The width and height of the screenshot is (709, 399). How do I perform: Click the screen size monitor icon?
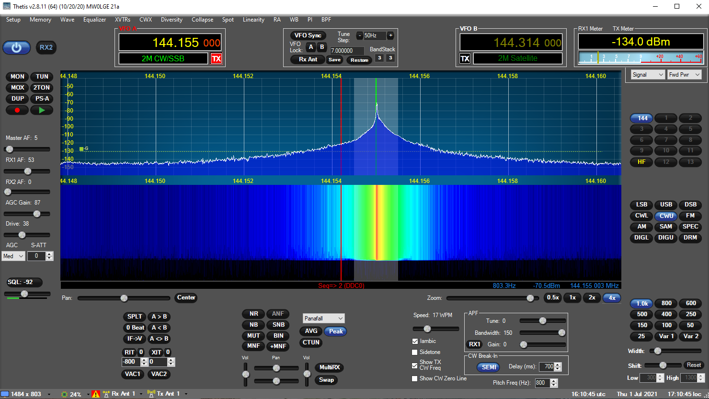click(x=5, y=394)
